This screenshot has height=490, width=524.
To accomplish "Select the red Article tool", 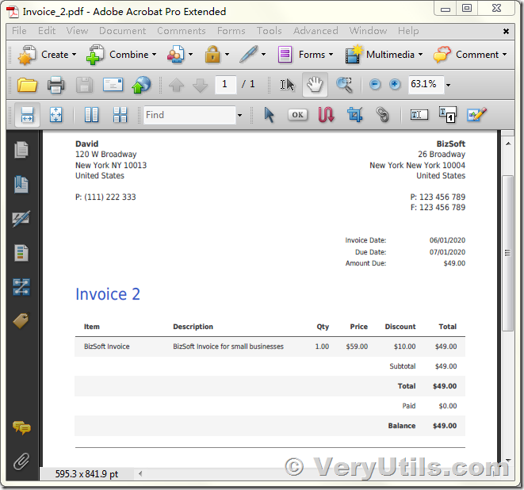I will [326, 115].
